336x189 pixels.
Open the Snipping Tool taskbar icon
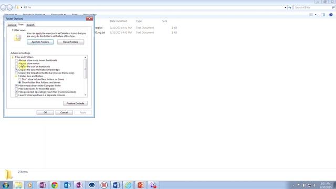click(x=153, y=185)
